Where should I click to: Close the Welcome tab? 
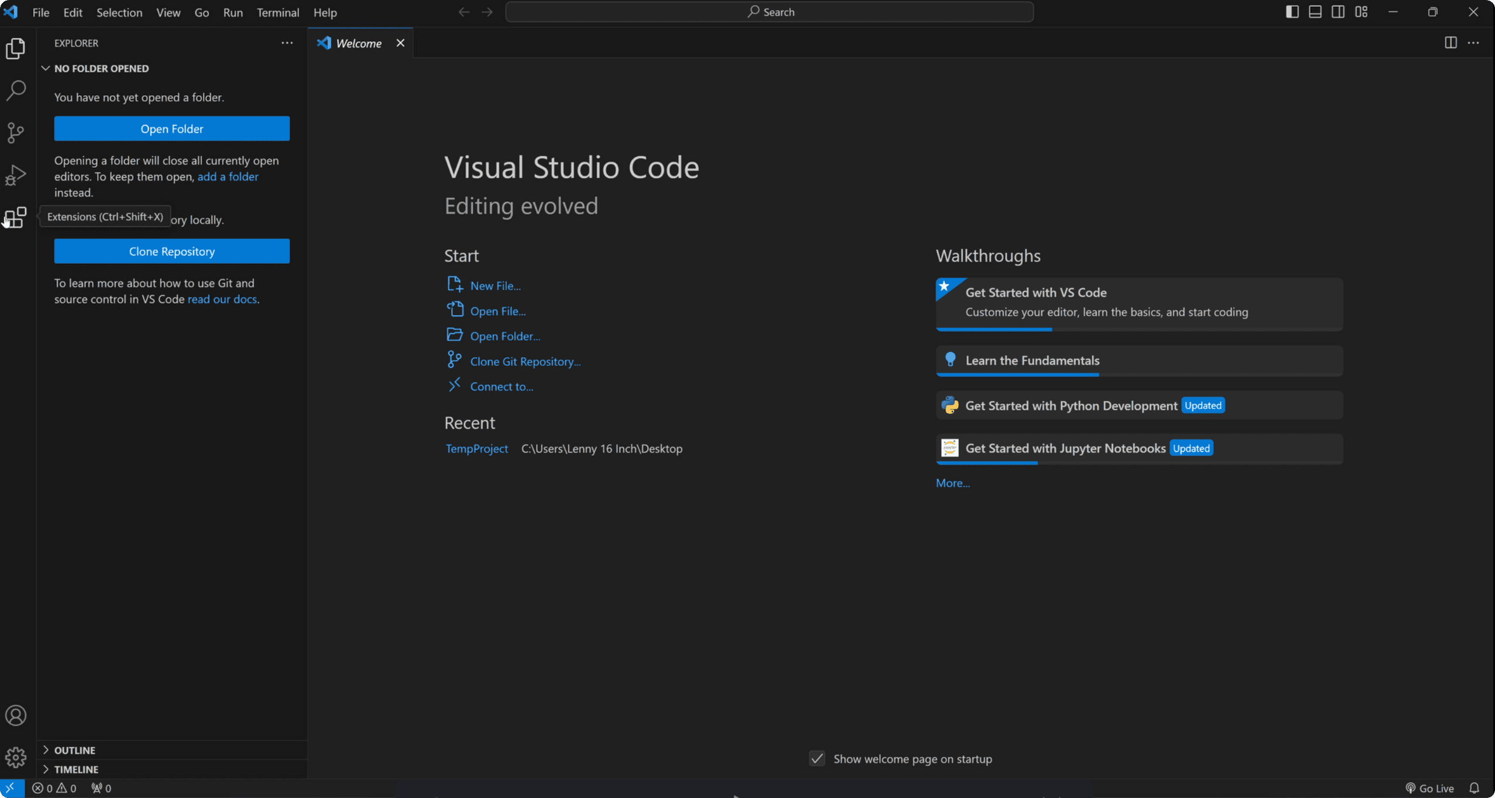point(400,43)
